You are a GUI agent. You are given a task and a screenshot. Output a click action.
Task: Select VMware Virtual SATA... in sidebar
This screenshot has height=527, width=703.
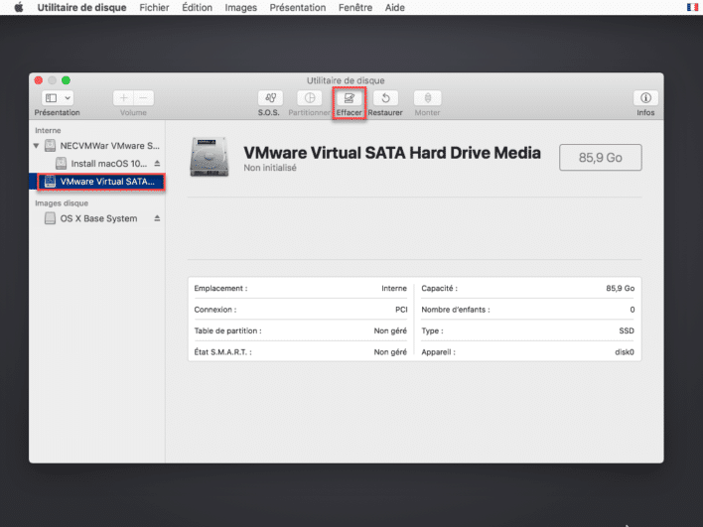point(101,182)
